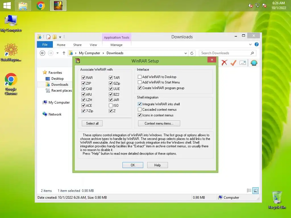Select Application Tools contextual tab
The image size is (291, 218).
117,37
